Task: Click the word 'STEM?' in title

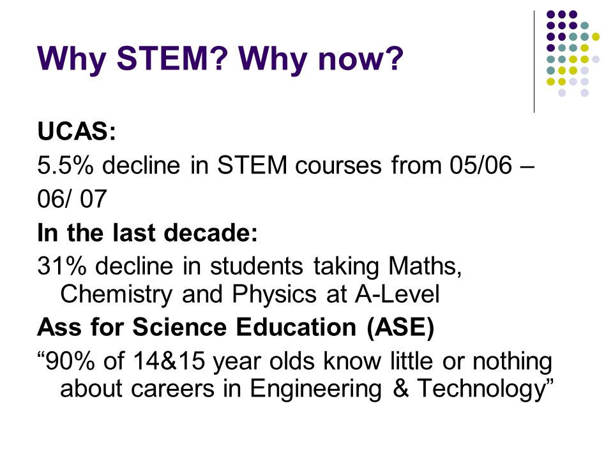Action: [172, 58]
